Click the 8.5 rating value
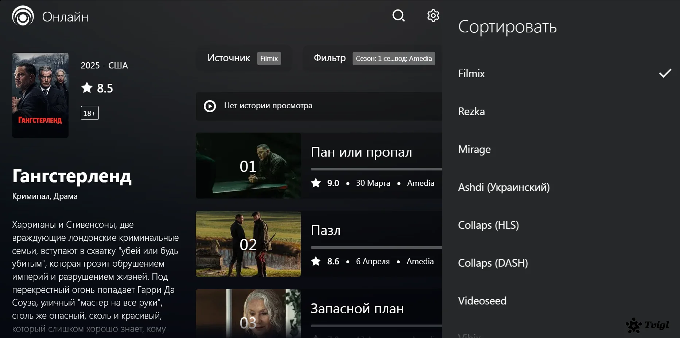Viewport: 680px width, 338px height. point(105,88)
